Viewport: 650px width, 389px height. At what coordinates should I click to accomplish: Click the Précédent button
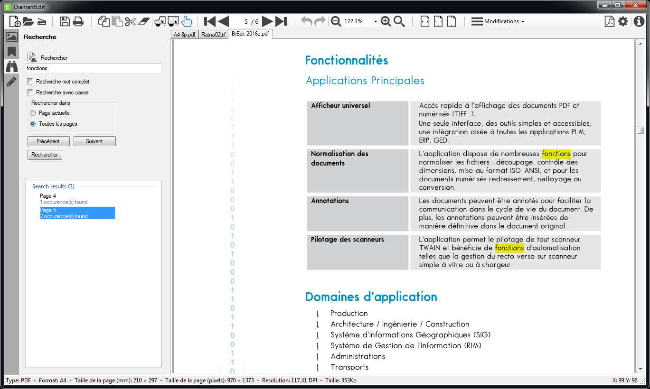[48, 141]
